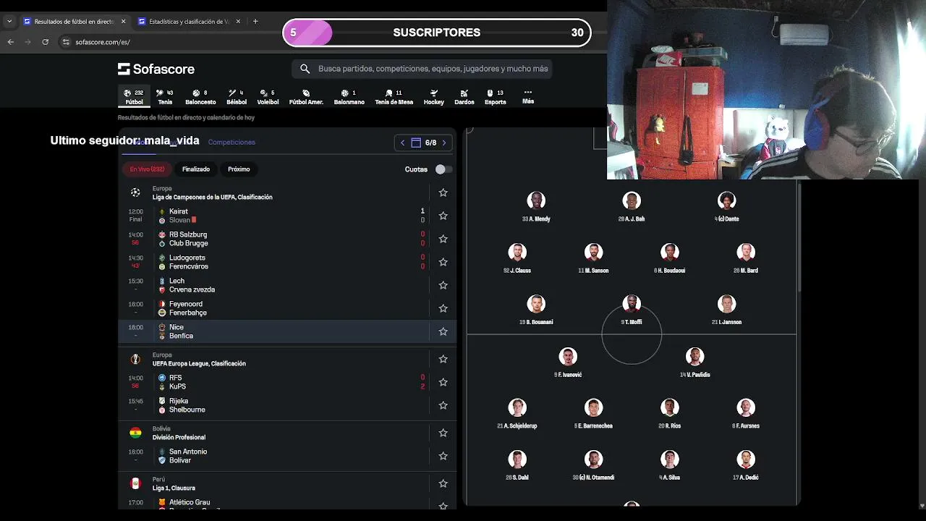Screen dimensions: 926x521
Task: Open the browser tab search dropdown
Action: (x=9, y=22)
